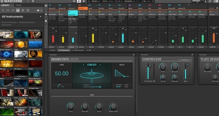Toggle the metronome icon next to BPM
Screen dimensions: 219x116
click(89, 1)
